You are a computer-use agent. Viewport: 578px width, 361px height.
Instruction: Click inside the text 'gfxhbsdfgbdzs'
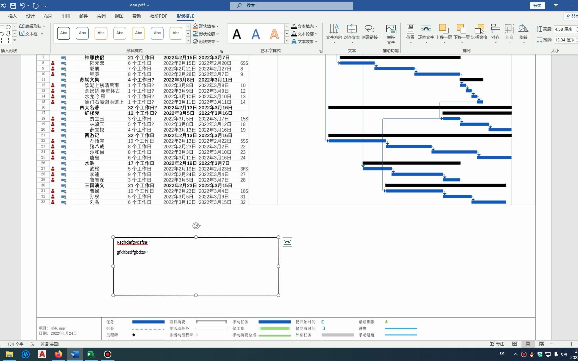130,252
